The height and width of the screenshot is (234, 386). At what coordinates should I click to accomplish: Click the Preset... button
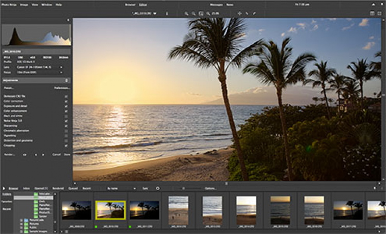click(8, 88)
